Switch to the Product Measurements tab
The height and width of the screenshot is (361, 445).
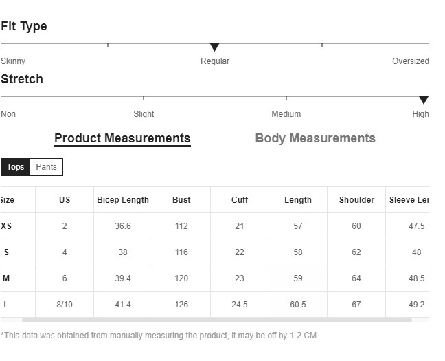[x=122, y=138]
